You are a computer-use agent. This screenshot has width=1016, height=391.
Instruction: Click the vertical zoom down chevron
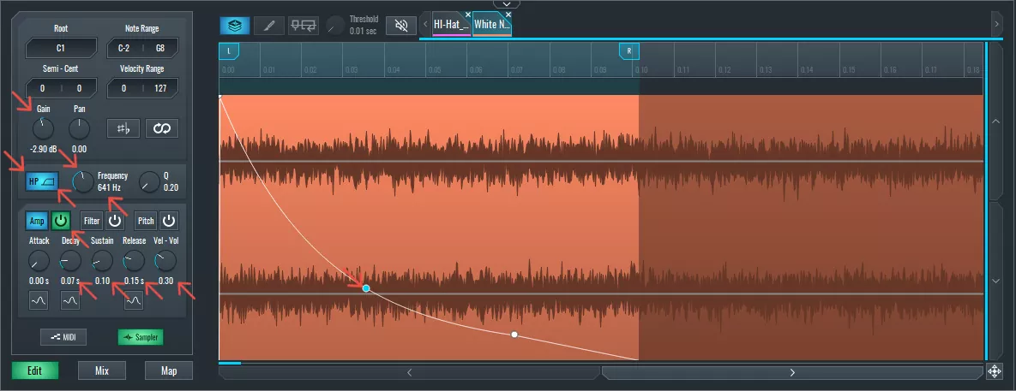point(996,281)
